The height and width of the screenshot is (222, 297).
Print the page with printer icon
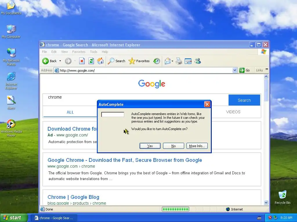(x=179, y=61)
